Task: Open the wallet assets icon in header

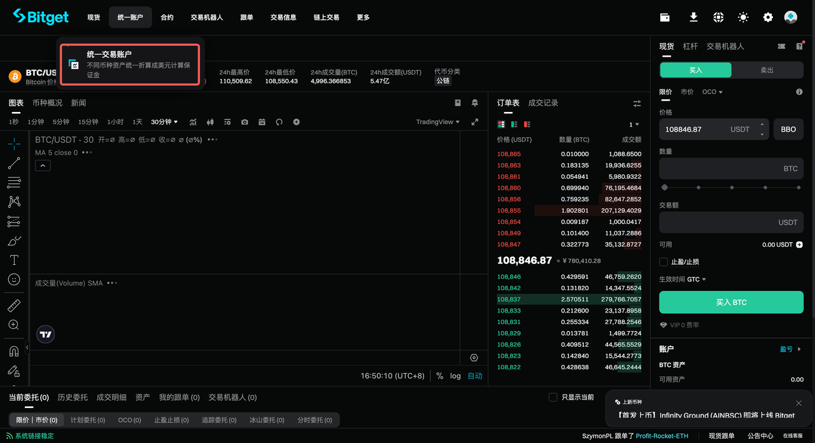Action: pos(665,17)
